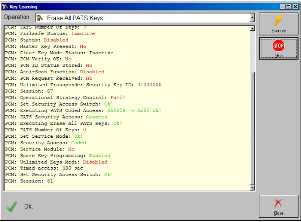The width and height of the screenshot is (301, 222).
Task: Click the 'Ok.' status text at the bottom
Action: click(x=29, y=206)
